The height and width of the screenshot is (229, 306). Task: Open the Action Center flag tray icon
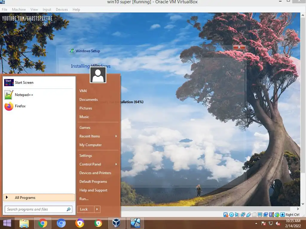click(x=264, y=223)
